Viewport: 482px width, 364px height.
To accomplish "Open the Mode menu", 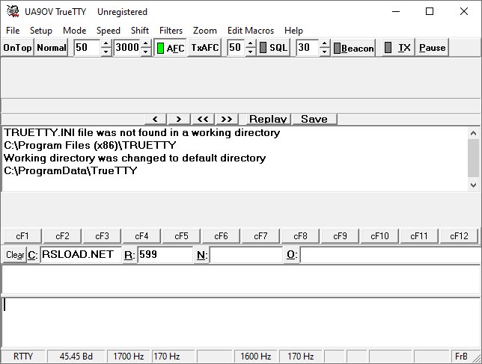I will tap(74, 31).
